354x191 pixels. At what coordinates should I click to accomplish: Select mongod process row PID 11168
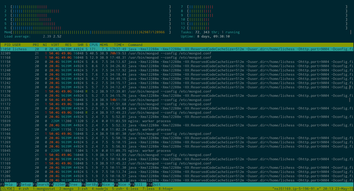pos(177,58)
